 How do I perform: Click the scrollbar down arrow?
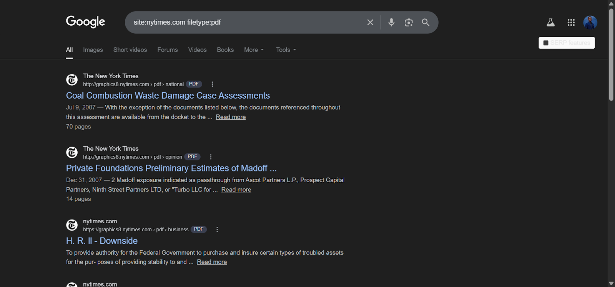[611, 283]
